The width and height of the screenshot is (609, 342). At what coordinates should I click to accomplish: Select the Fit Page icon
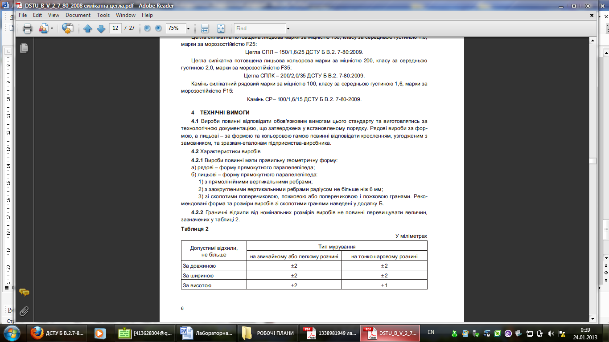(221, 28)
